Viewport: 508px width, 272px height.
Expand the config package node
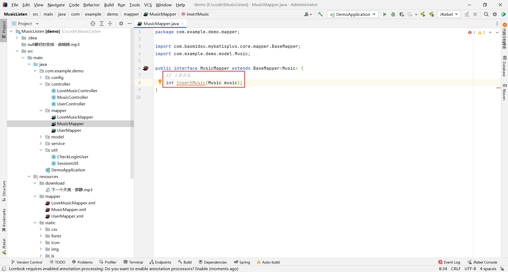tap(41, 77)
